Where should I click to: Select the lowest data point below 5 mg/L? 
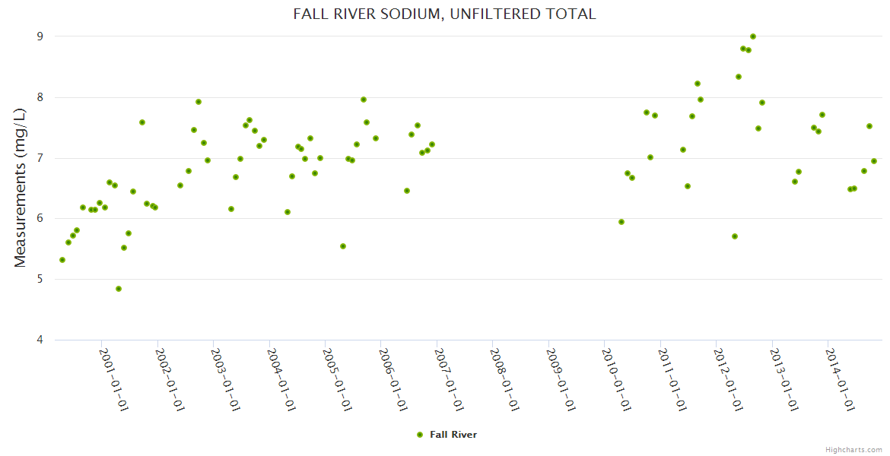click(x=119, y=289)
